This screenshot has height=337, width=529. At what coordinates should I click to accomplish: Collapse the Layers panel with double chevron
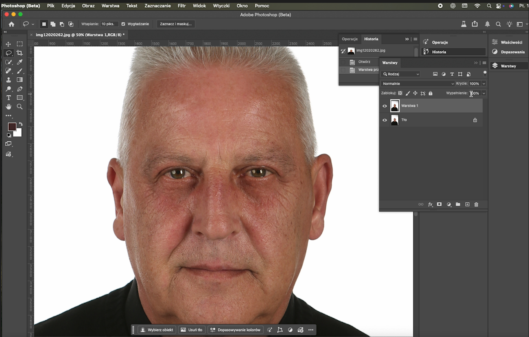click(x=476, y=63)
